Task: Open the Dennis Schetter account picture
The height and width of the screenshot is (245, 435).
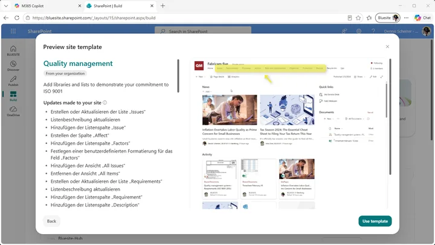Action: pos(426,31)
